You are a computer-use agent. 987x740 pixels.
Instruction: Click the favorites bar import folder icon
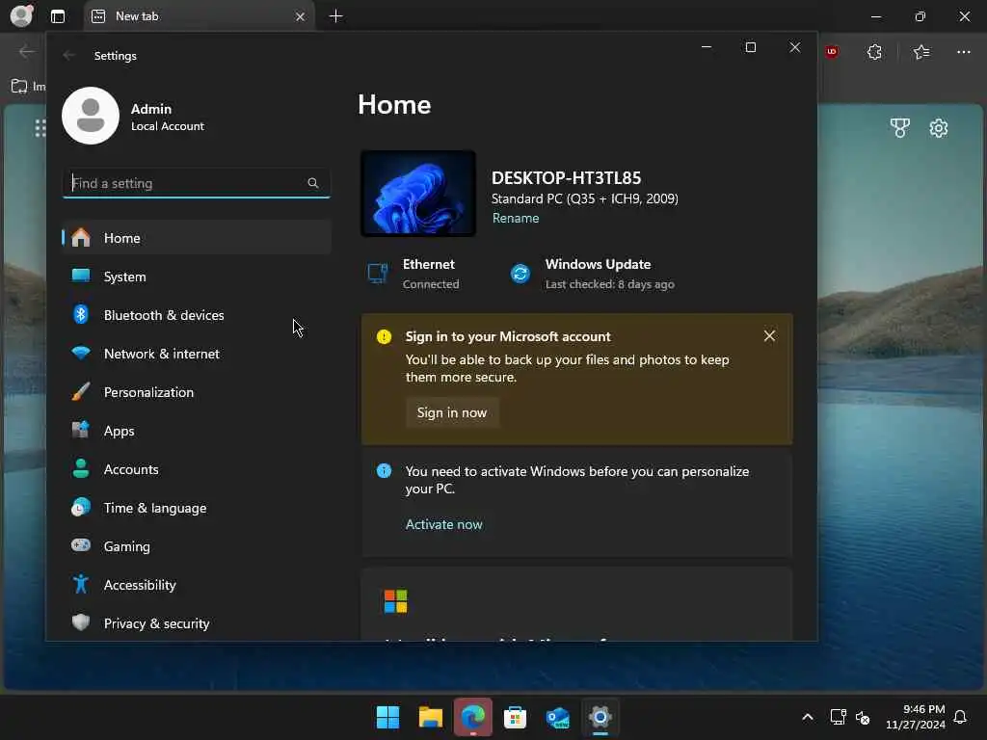pos(19,86)
